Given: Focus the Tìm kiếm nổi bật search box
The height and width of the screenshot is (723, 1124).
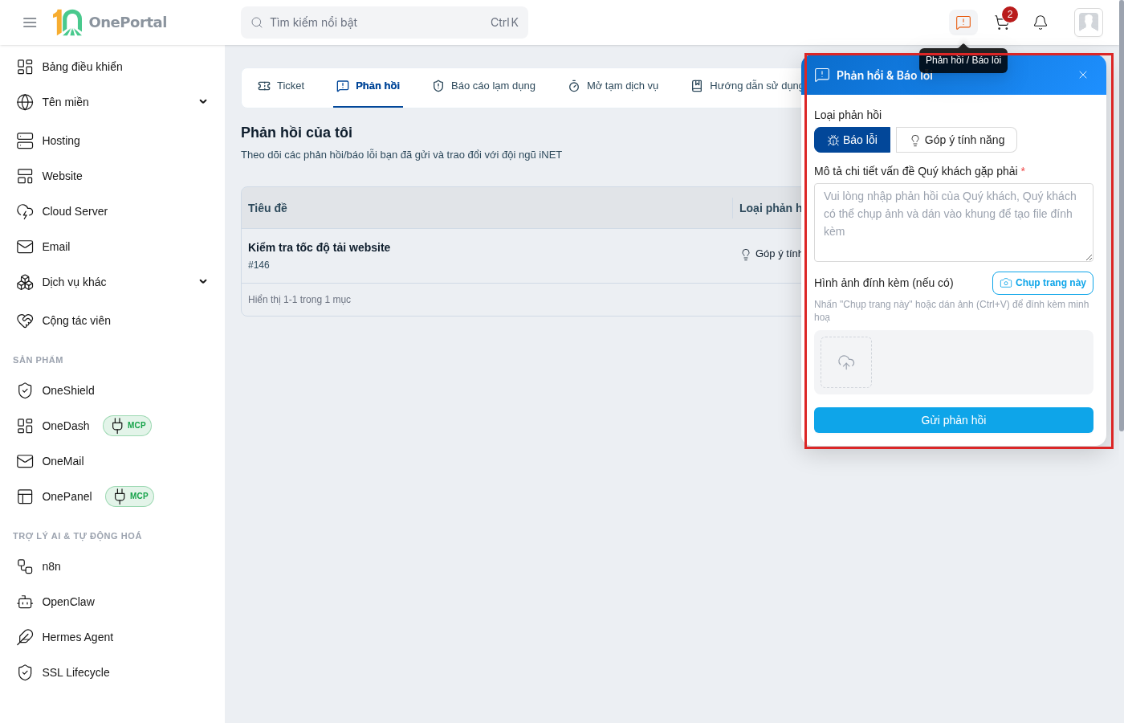Looking at the screenshot, I should point(385,22).
